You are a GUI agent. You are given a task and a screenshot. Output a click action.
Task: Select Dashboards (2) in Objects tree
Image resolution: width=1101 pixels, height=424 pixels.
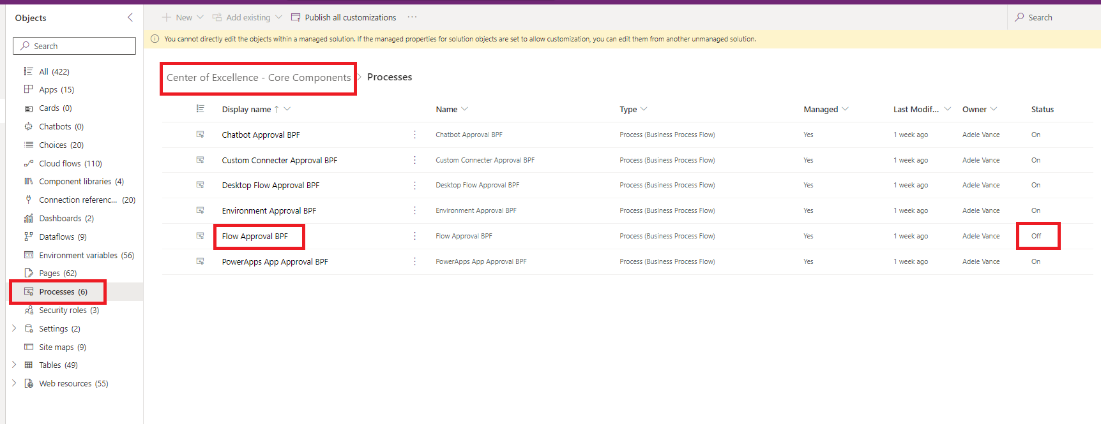[66, 218]
